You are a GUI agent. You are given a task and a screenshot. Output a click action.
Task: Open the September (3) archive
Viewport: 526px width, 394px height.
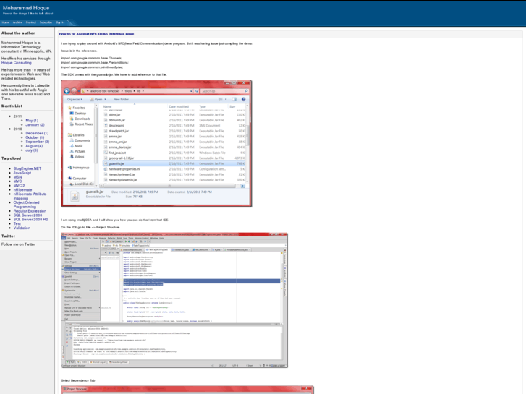pyautogui.click(x=37, y=142)
